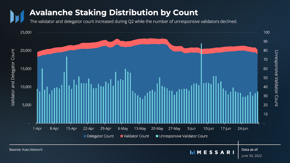Image resolution: width=290 pixels, height=163 pixels.
Task: Click the MESSARI wordmark in the footer
Action: [216, 152]
